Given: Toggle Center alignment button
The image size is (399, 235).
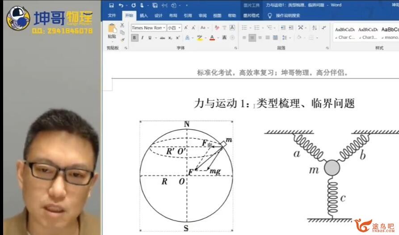Looking at the screenshot, I should pos(252,38).
